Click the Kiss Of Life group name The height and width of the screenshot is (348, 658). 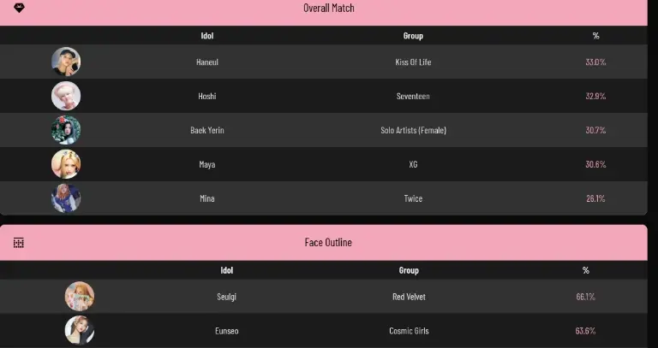click(413, 62)
